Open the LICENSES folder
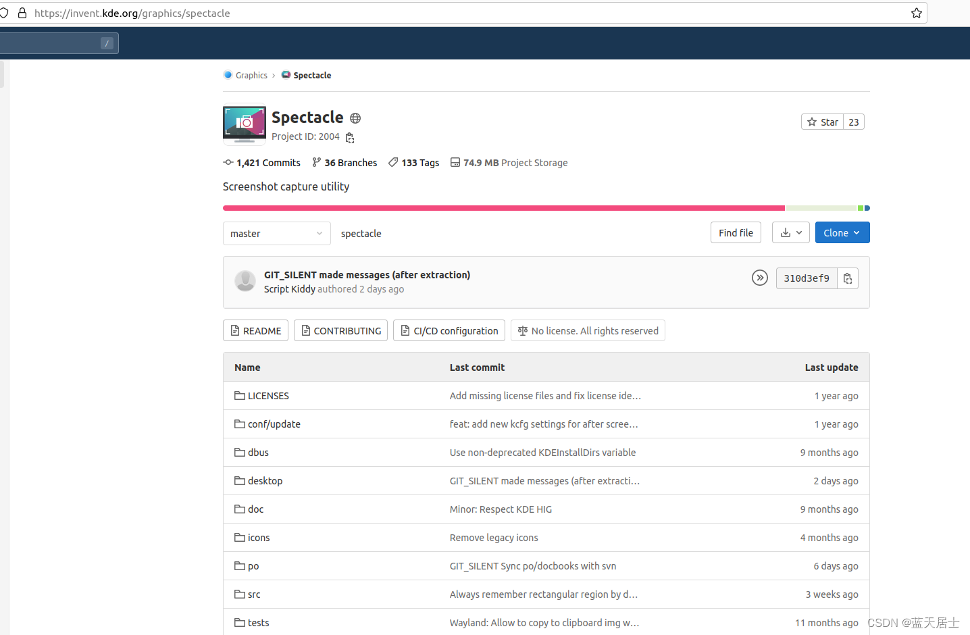 tap(268, 396)
